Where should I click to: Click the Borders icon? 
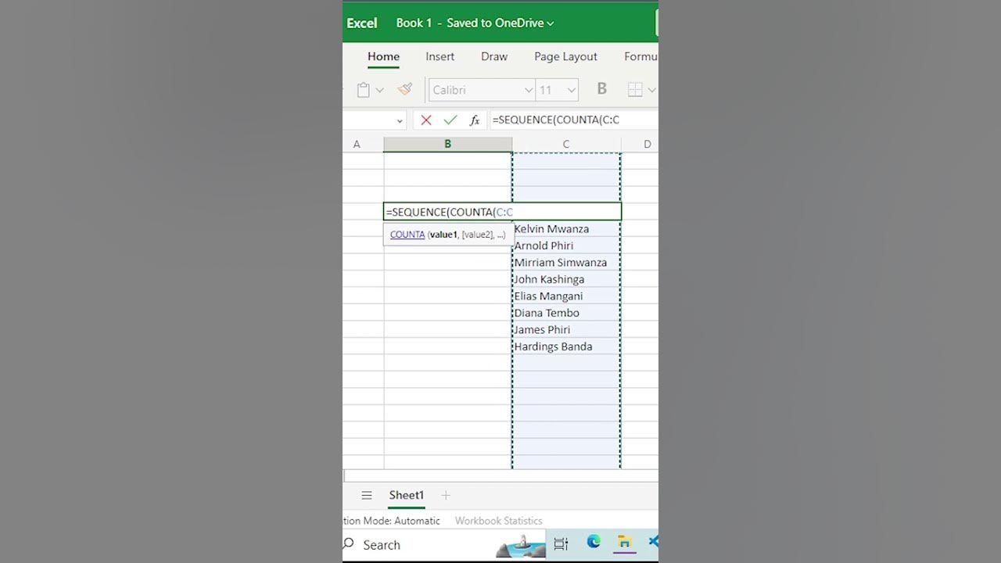(x=635, y=90)
